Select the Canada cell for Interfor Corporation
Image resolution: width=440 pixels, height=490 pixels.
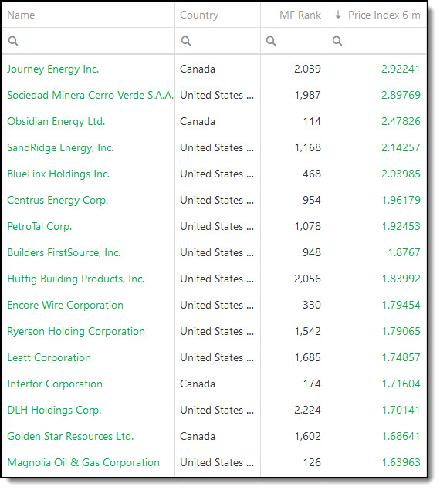(x=198, y=384)
